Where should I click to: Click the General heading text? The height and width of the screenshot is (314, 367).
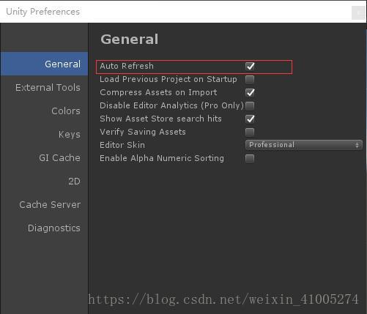coord(130,40)
